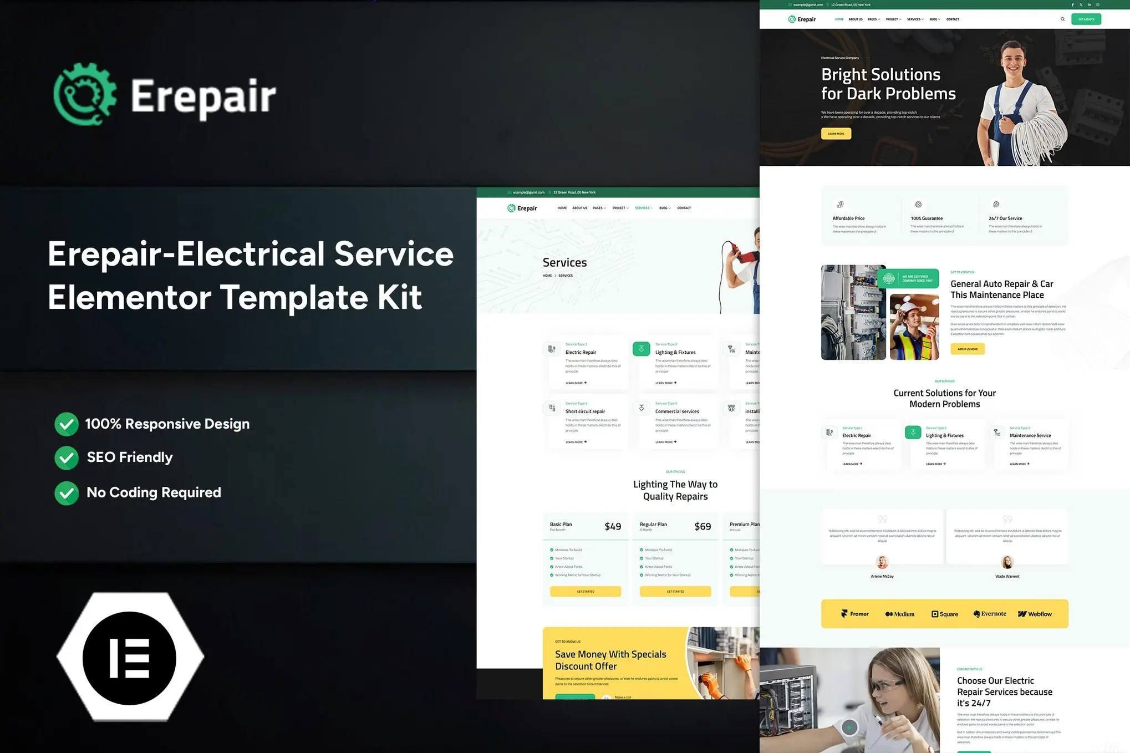
Task: Click the X (Twitter) icon in the top bar
Action: click(1081, 4)
